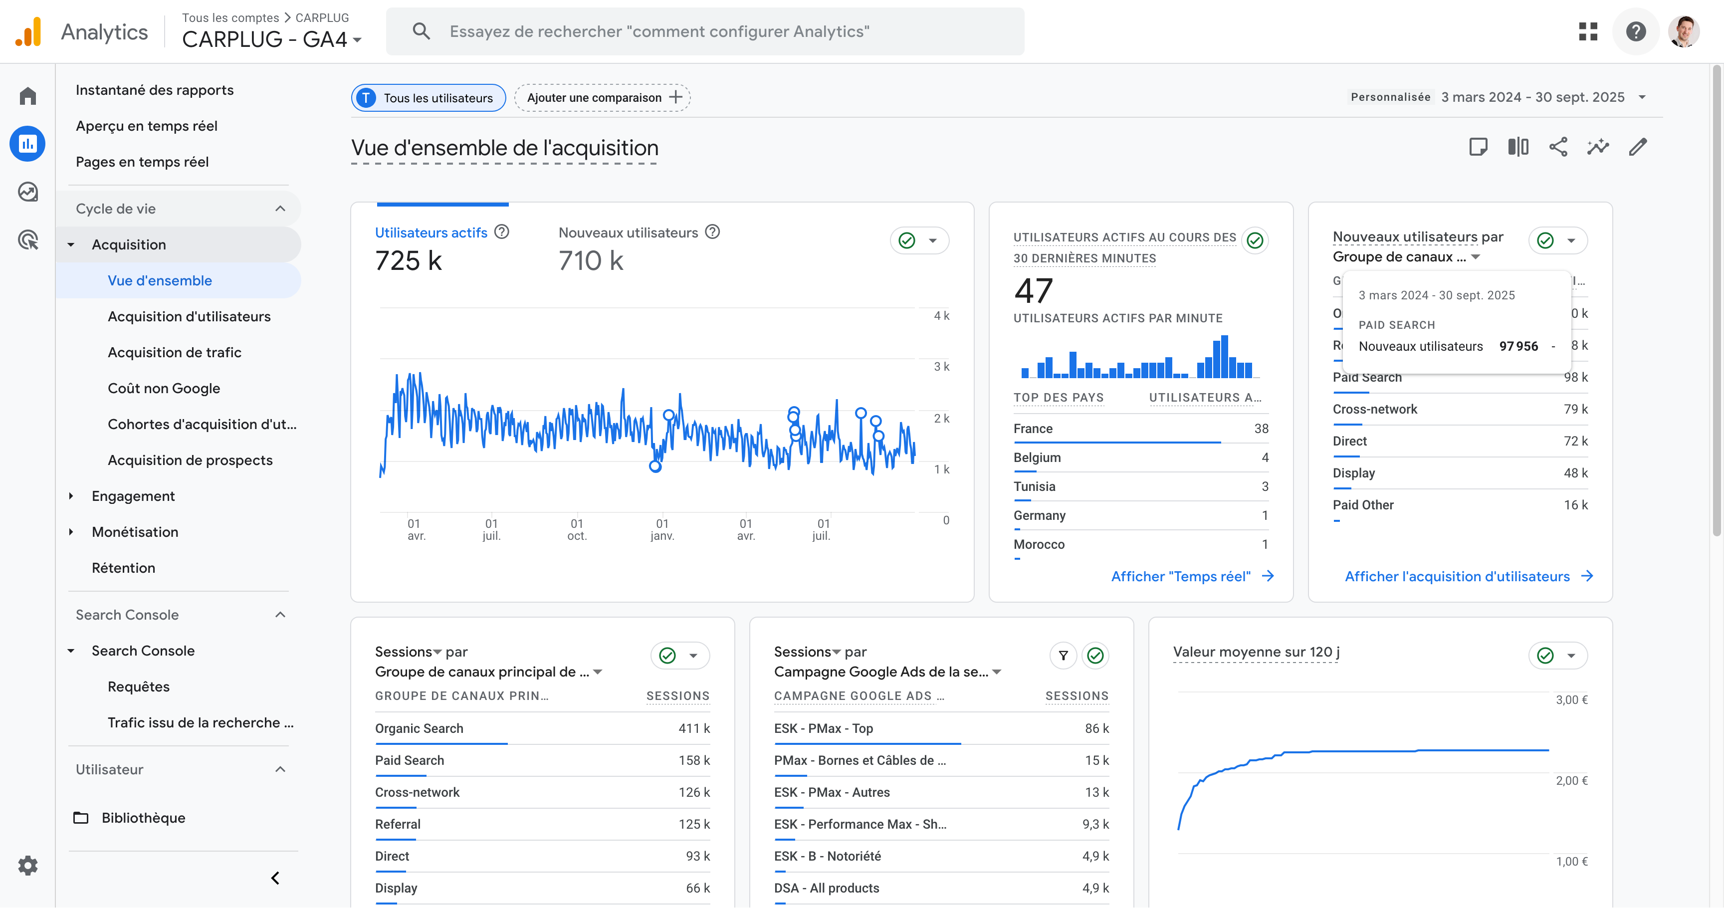This screenshot has width=1724, height=908.
Task: Collapse the Cycle de vie section
Action: pyautogui.click(x=280, y=209)
